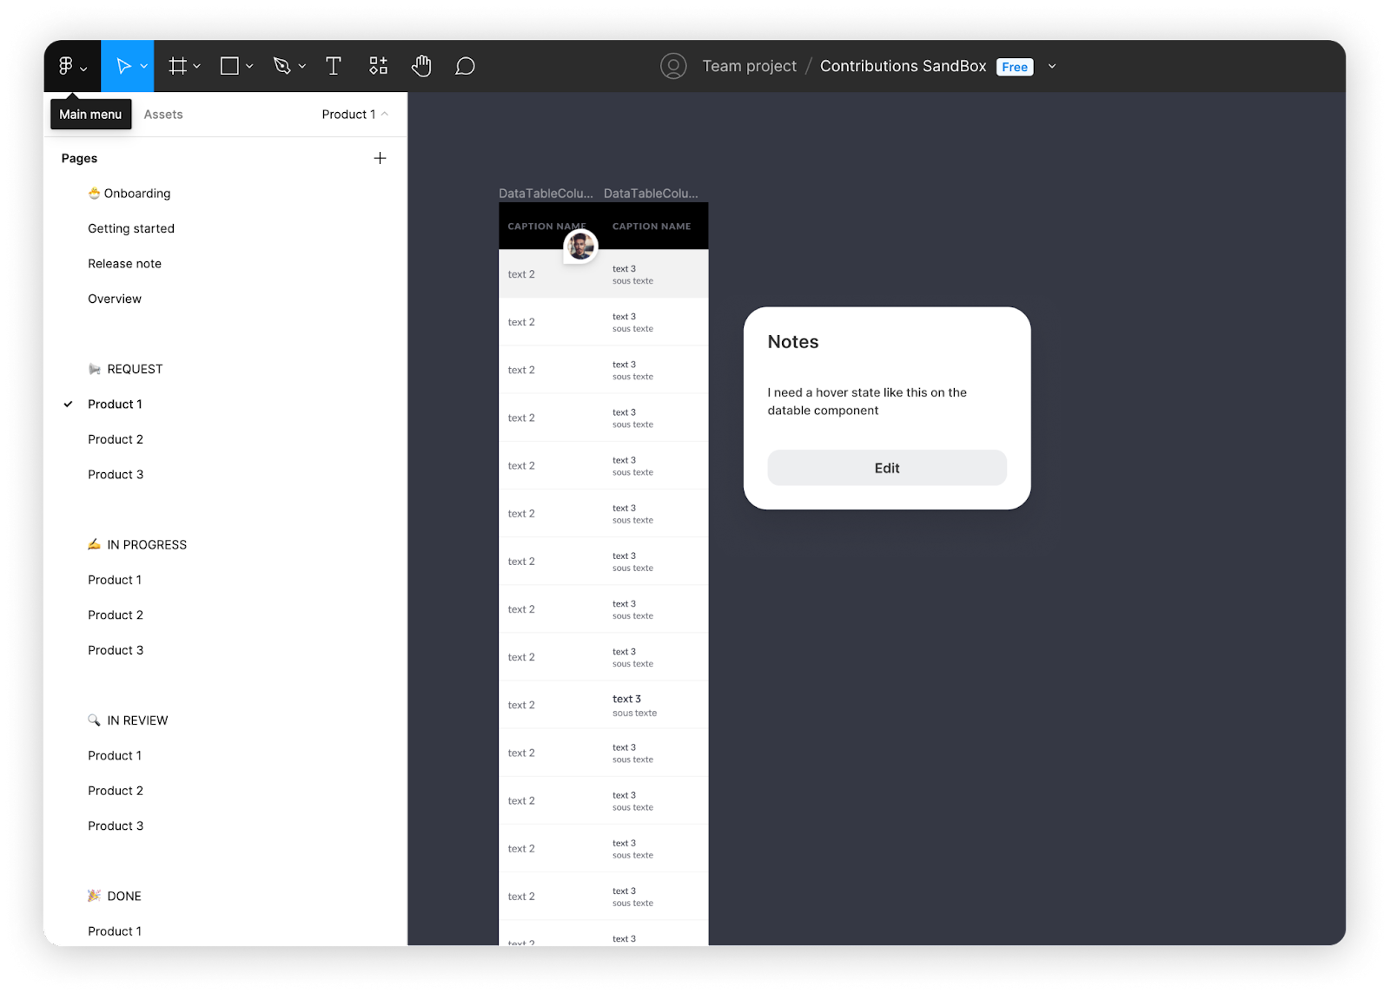Select the Rectangle shape tool
The image size is (1390, 993).
click(228, 65)
